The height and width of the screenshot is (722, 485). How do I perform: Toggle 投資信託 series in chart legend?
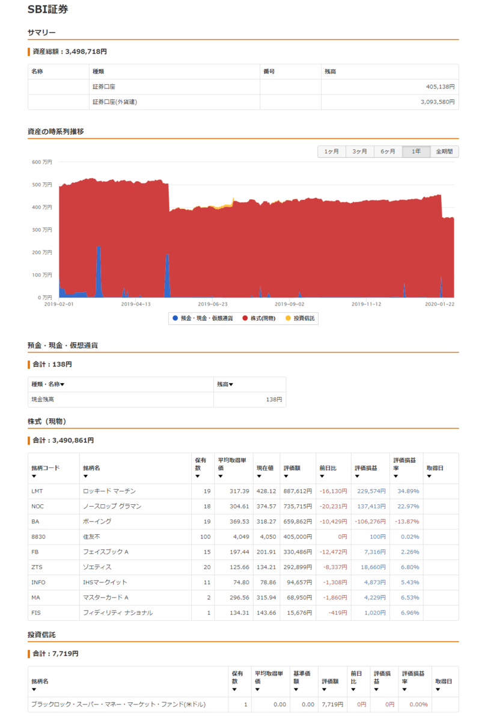pos(299,318)
